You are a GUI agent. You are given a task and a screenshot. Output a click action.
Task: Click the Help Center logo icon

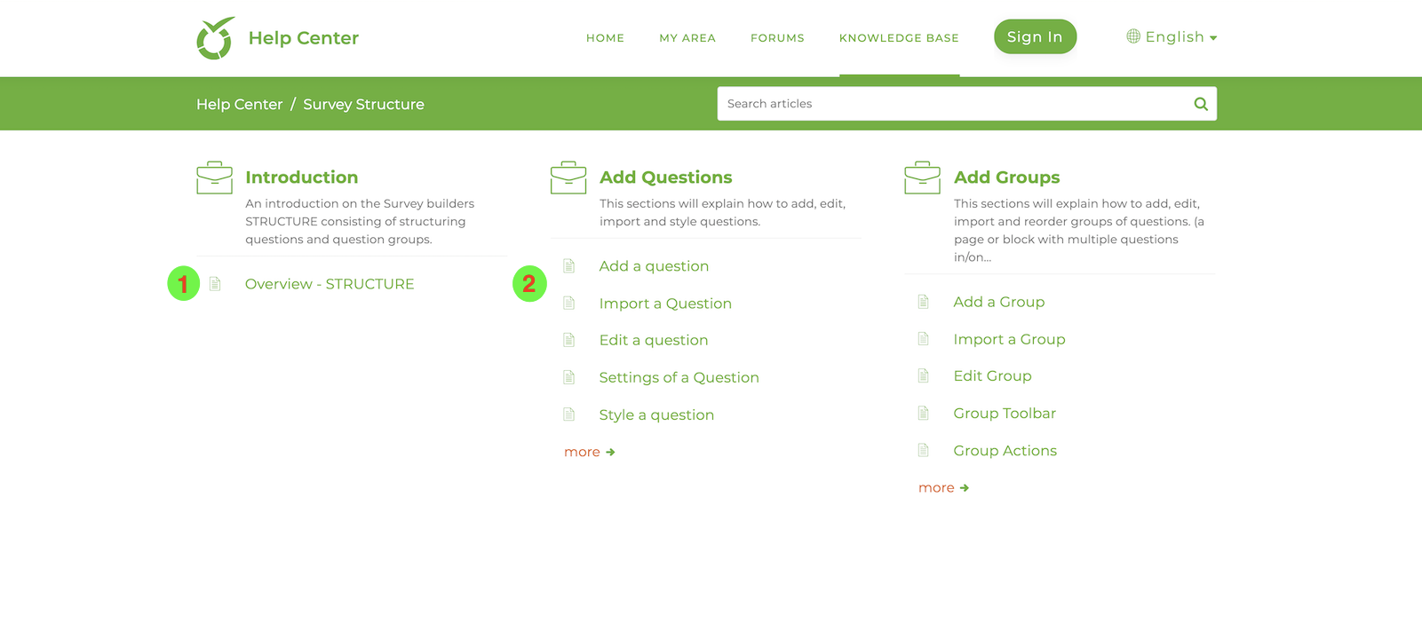pyautogui.click(x=215, y=38)
